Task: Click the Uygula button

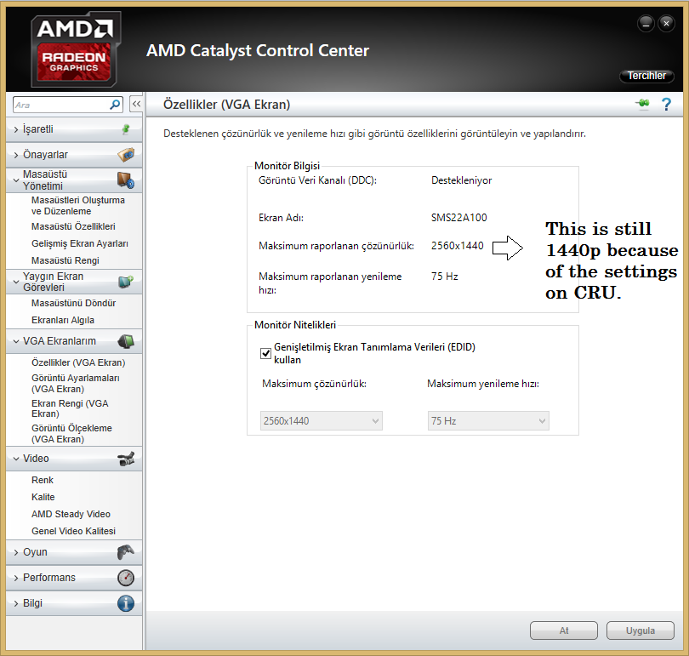Action: [641, 630]
